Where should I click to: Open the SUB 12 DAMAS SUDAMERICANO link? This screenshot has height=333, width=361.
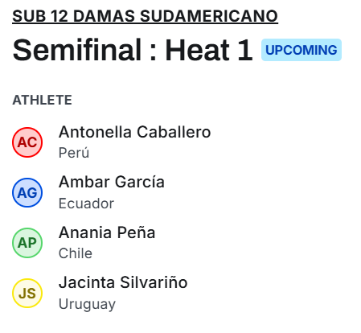point(145,16)
